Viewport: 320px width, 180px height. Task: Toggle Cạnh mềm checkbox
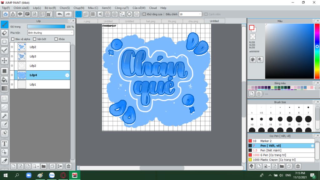(x=206, y=14)
